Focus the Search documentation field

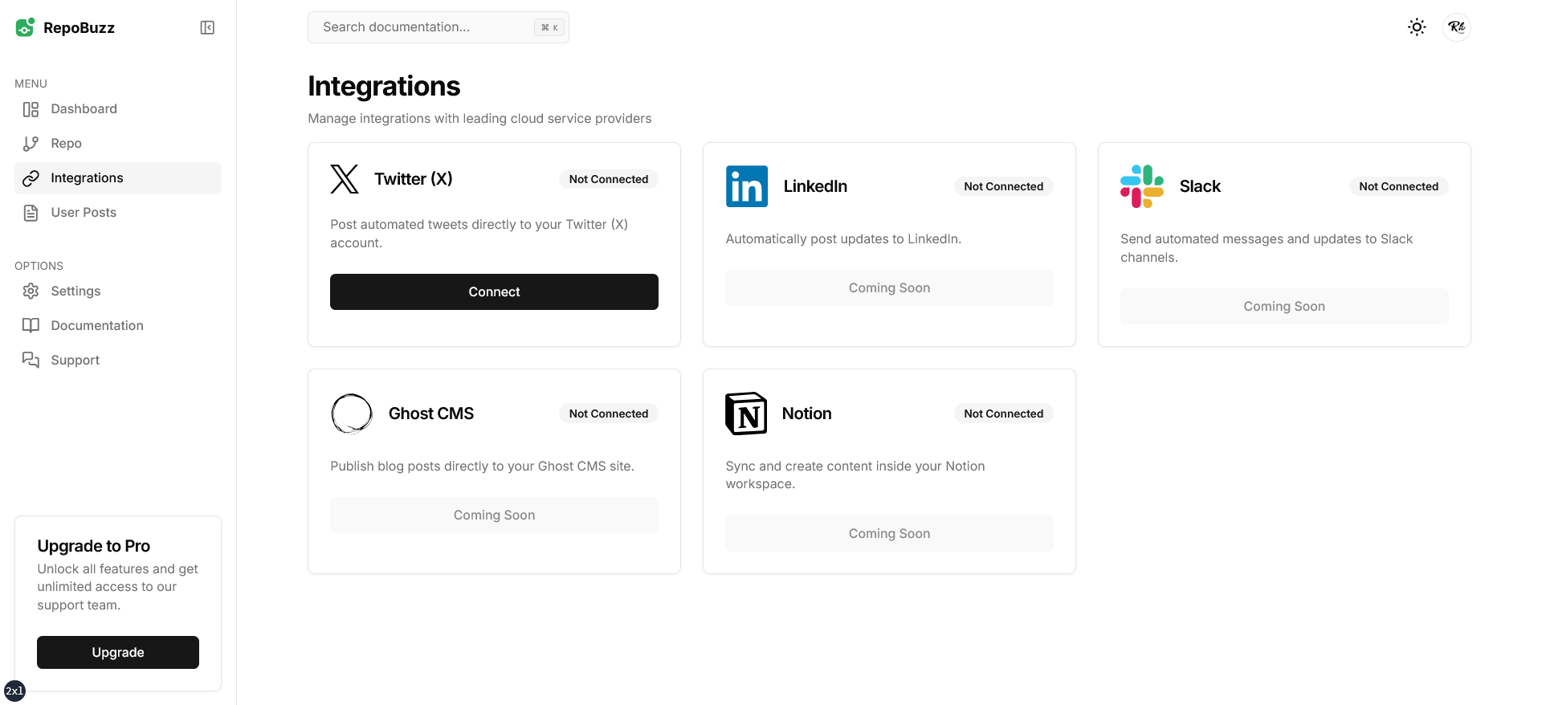[x=439, y=27]
